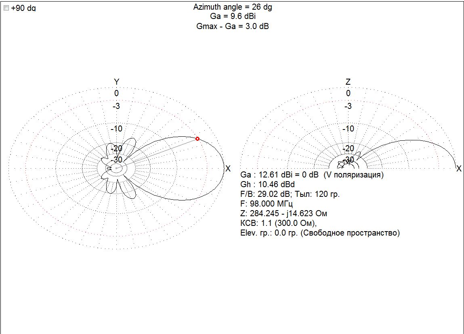Viewport: 464px width, 334px height.
Task: Click the 'Gh : 10.46 dBd' line
Action: [267, 184]
